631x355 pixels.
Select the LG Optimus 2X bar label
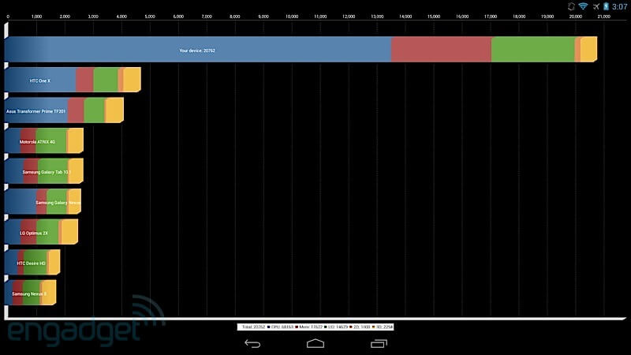34,233
